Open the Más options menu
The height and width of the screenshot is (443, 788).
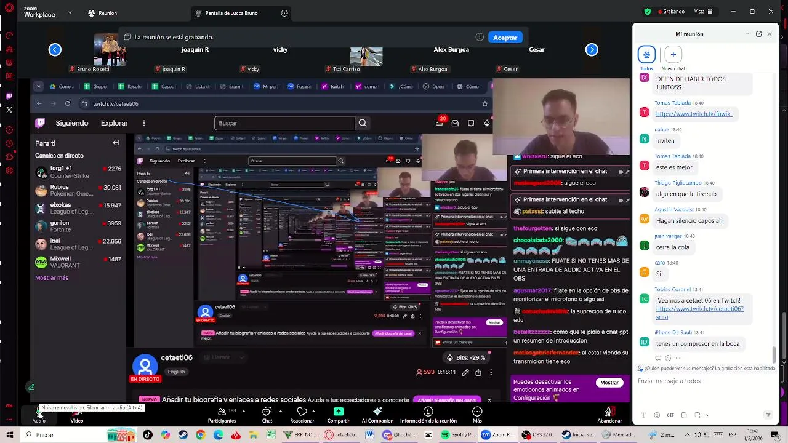pyautogui.click(x=477, y=415)
